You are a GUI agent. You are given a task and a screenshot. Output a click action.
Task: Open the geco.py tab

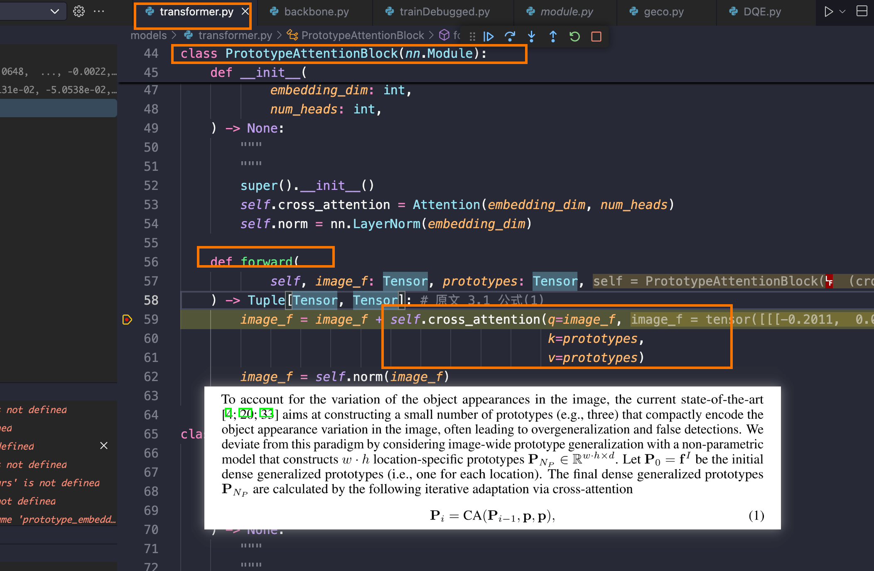coord(663,12)
